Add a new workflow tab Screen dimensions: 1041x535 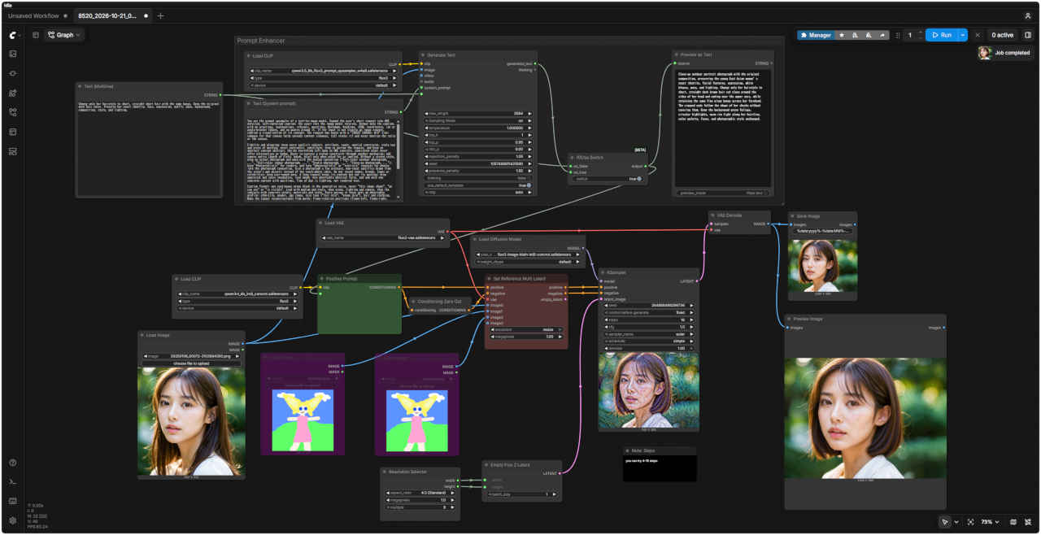(x=160, y=15)
